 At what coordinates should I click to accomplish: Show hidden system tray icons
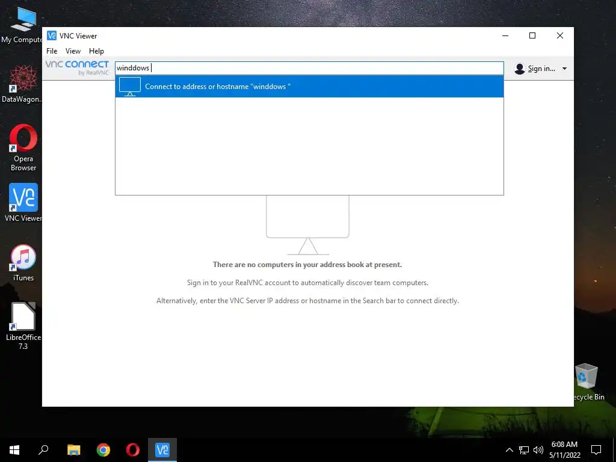509,450
